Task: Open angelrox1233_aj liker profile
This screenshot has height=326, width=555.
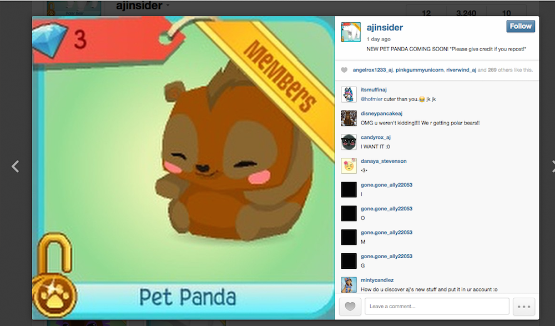Action: pos(373,70)
